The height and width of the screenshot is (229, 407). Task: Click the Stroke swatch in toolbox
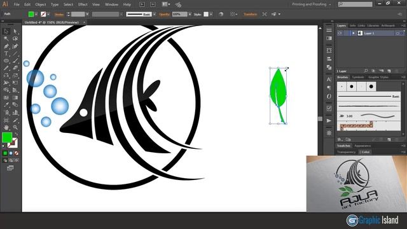(13, 143)
